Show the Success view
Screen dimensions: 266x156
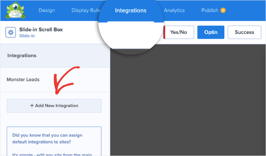click(244, 32)
